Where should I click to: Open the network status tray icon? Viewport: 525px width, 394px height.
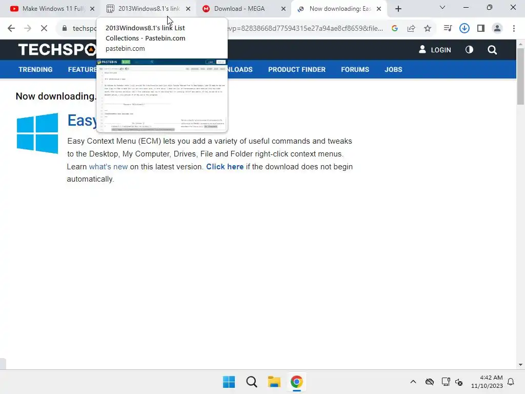(446, 382)
